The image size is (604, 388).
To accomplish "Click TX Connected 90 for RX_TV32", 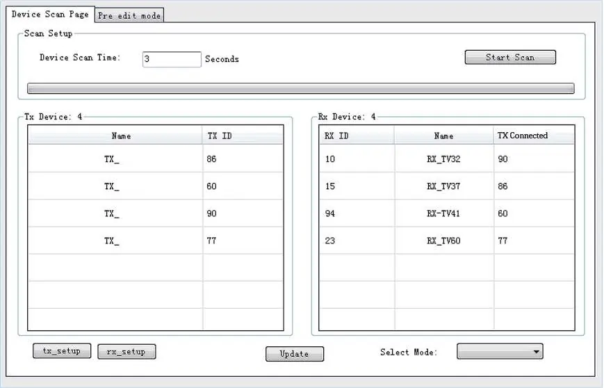I will tap(534, 159).
